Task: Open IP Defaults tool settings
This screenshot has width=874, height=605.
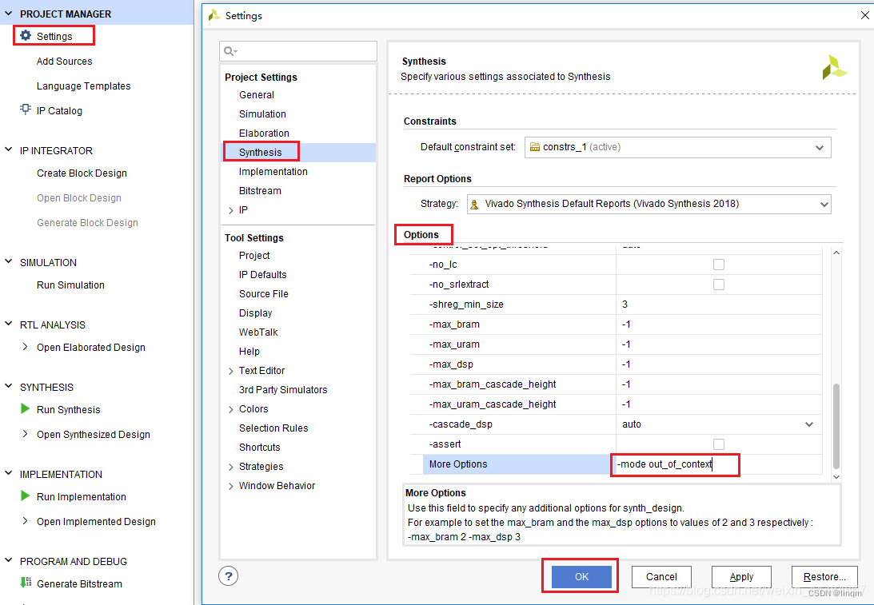Action: click(262, 275)
